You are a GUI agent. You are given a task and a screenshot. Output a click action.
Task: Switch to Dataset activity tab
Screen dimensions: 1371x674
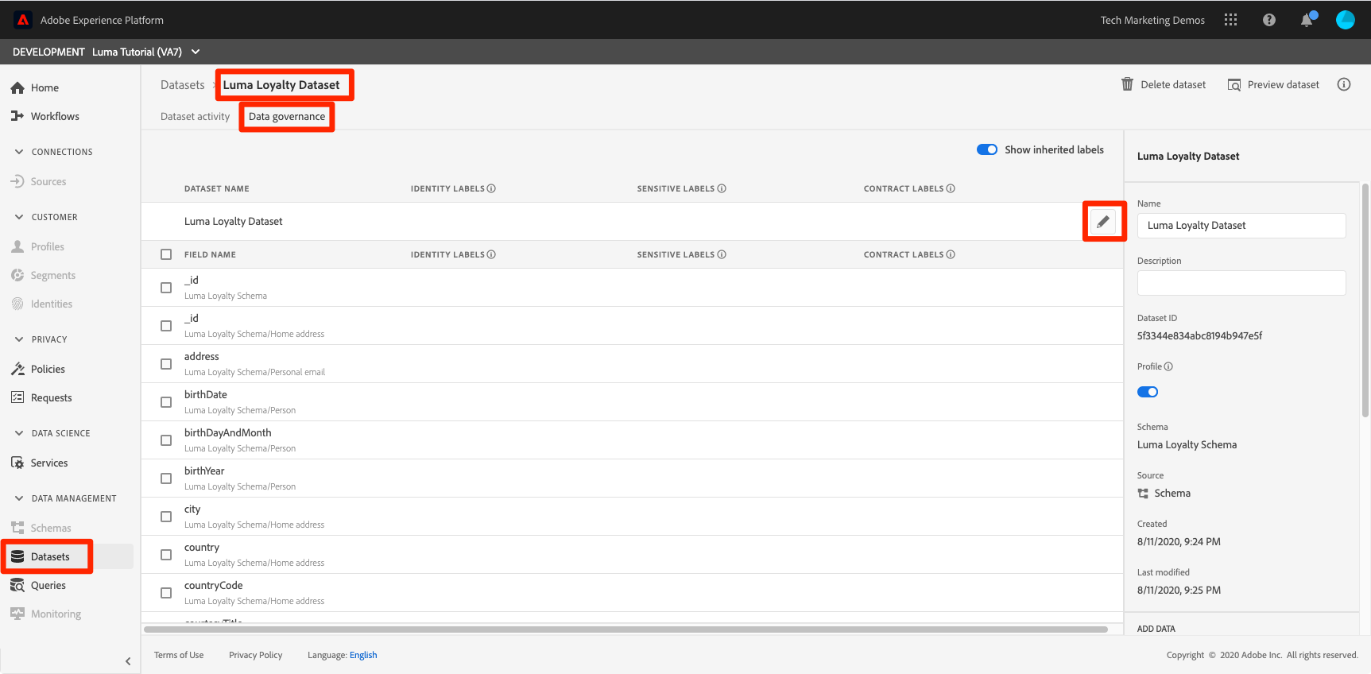195,116
